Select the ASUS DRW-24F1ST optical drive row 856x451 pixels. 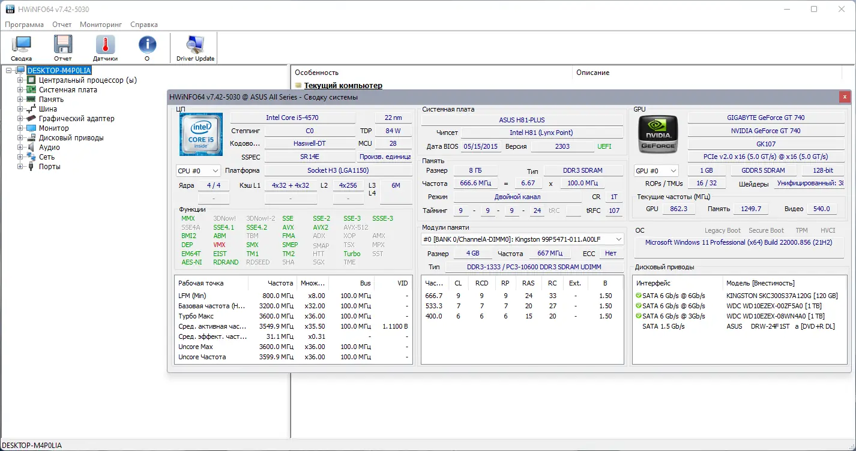coord(741,326)
